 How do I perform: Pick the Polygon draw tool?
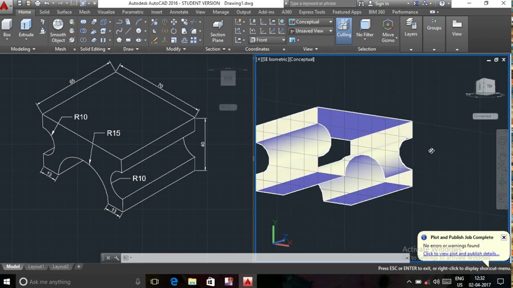click(119, 40)
